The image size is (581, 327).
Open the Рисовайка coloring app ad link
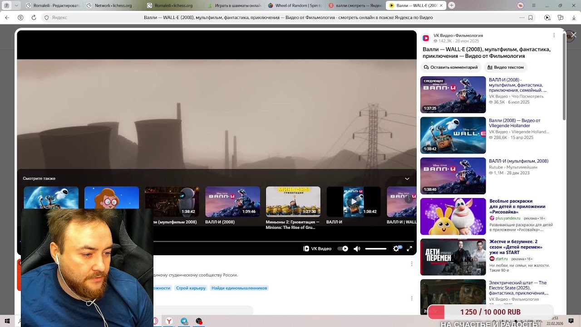pyautogui.click(x=517, y=206)
